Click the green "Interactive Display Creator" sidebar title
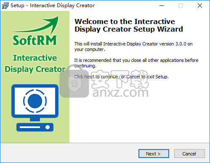The width and height of the screenshot is (210, 163). click(35, 64)
